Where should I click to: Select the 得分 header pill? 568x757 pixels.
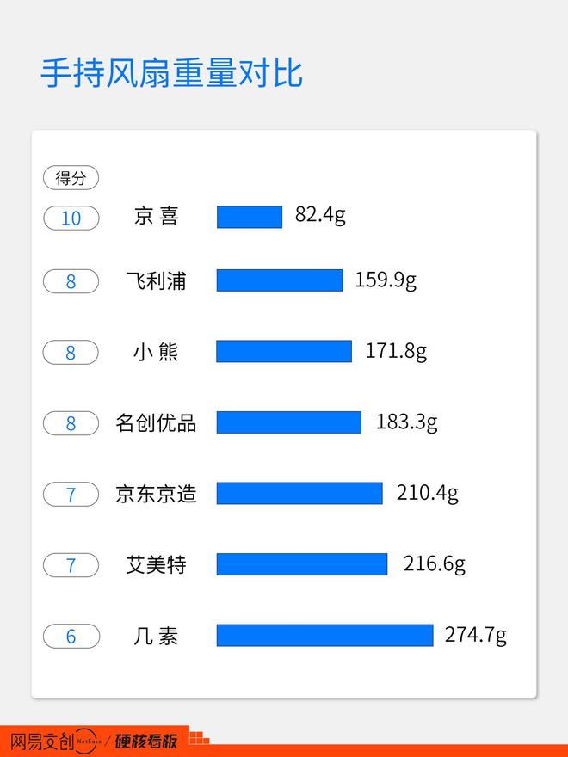click(71, 178)
